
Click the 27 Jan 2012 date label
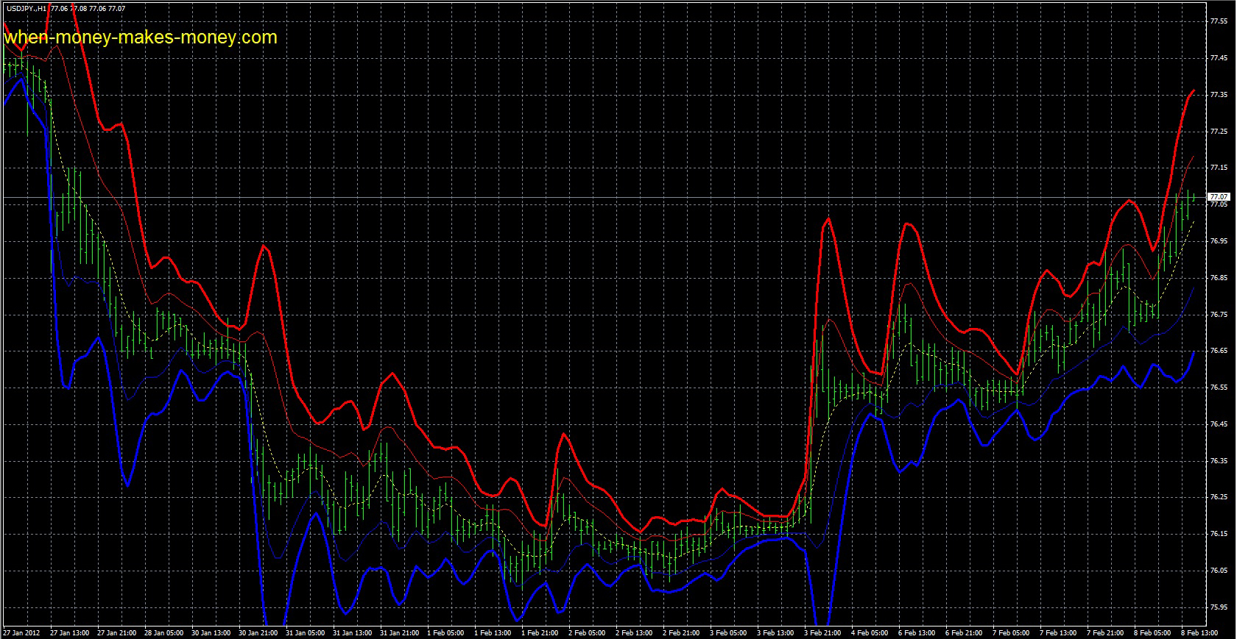tap(21, 632)
